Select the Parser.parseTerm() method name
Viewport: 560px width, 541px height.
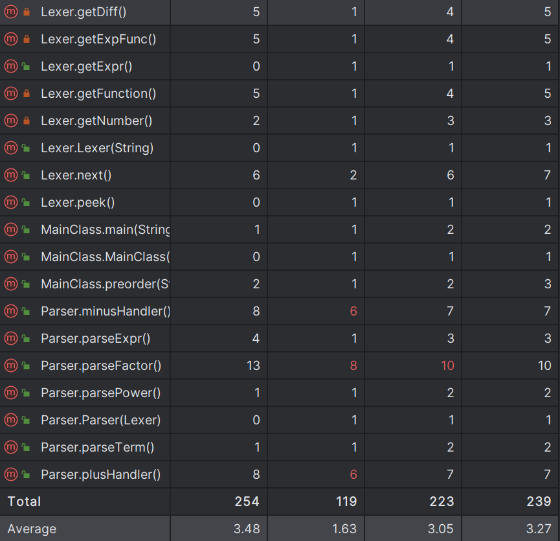point(98,447)
